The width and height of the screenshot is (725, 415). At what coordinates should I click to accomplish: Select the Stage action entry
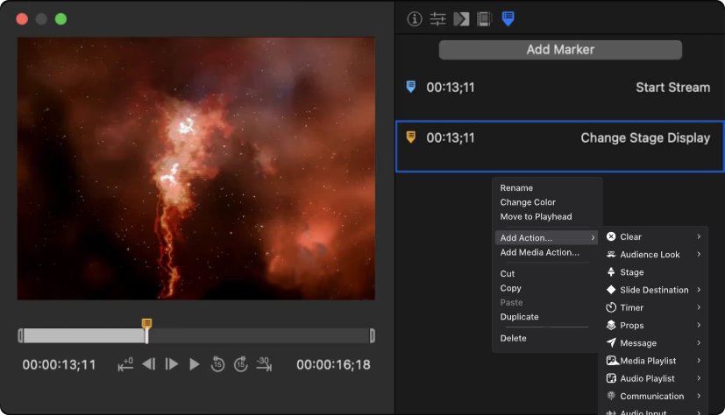click(653, 272)
